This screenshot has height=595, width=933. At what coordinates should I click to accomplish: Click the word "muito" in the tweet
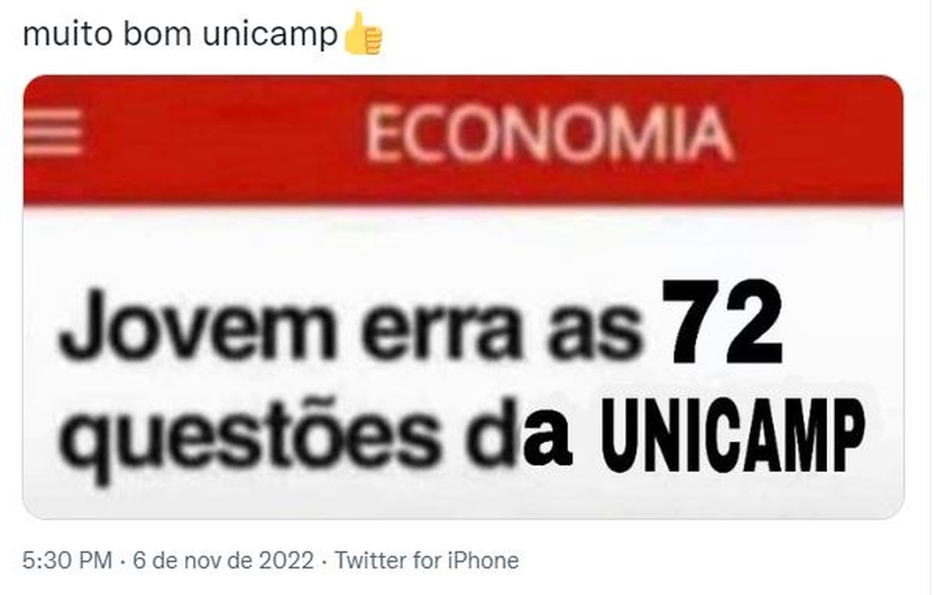coord(63,36)
